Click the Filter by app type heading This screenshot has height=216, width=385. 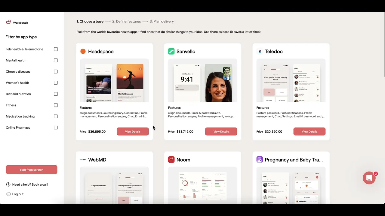click(x=21, y=37)
